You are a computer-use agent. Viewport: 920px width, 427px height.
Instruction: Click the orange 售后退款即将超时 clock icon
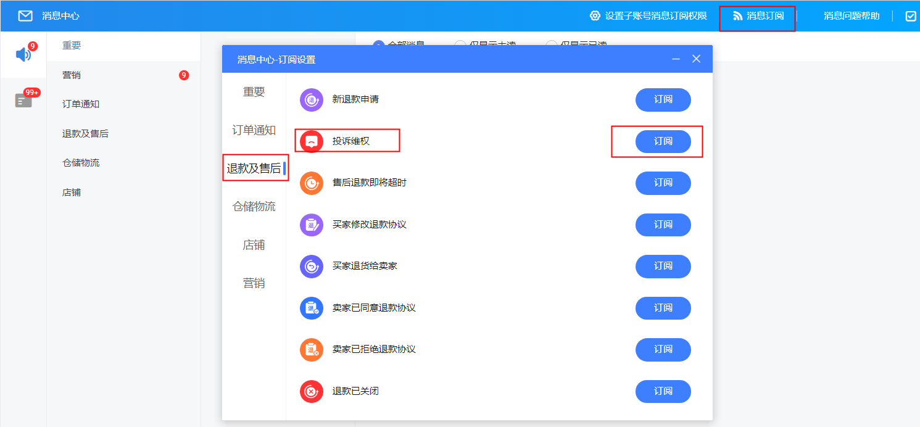tap(312, 183)
